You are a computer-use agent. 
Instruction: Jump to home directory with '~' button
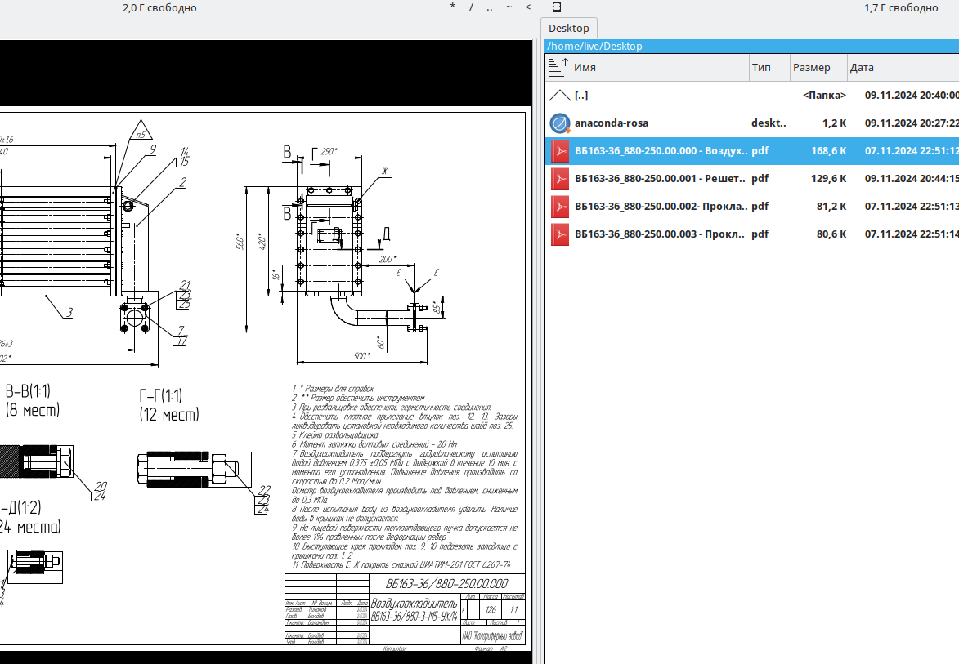(509, 8)
